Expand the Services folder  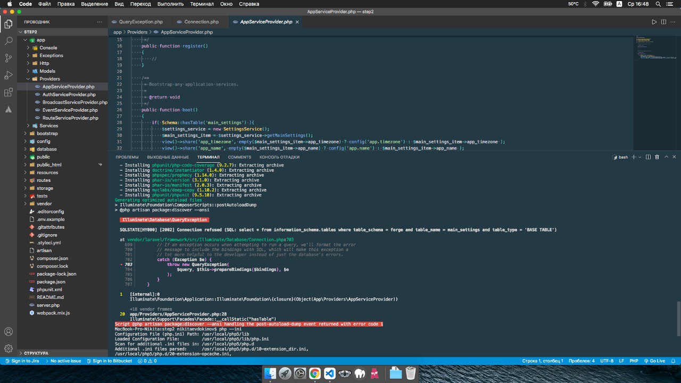pyautogui.click(x=48, y=126)
